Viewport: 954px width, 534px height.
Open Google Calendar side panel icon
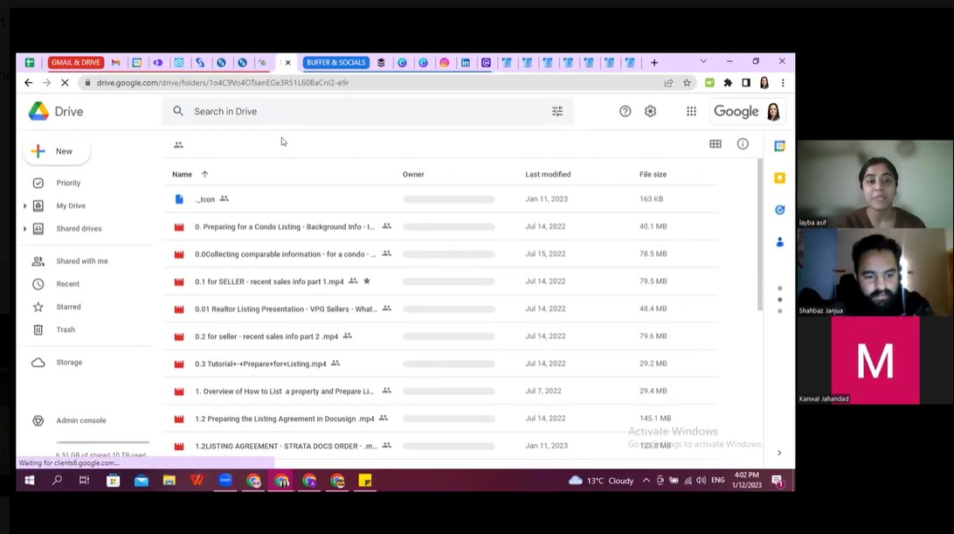pyautogui.click(x=779, y=146)
